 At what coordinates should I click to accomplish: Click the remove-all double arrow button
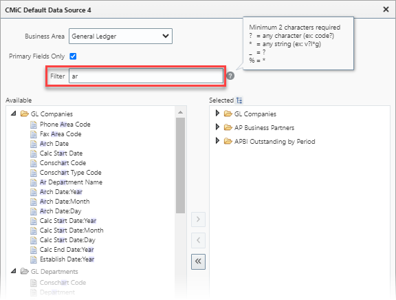pyautogui.click(x=198, y=261)
